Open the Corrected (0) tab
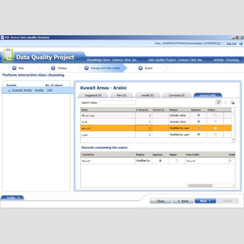Screen dimensions: 244x244 pos(177,95)
